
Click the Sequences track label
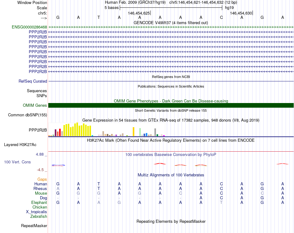(x=37, y=91)
